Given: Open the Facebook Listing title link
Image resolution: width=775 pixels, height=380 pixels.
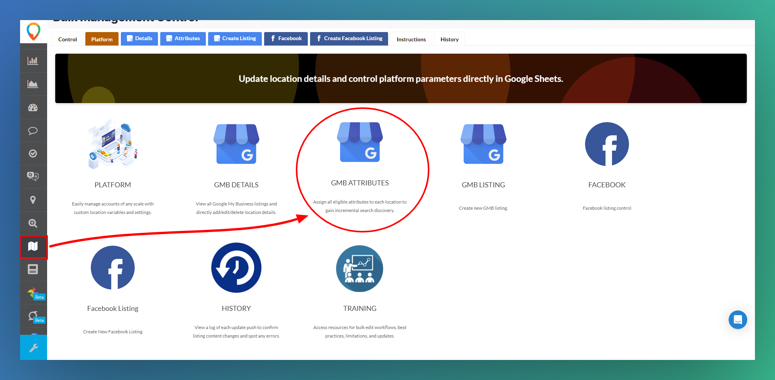Looking at the screenshot, I should click(x=113, y=309).
